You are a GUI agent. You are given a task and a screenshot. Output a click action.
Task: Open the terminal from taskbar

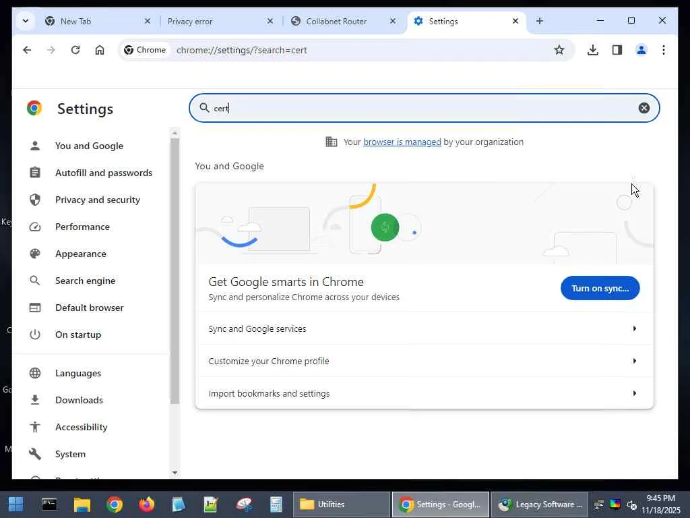click(x=49, y=505)
